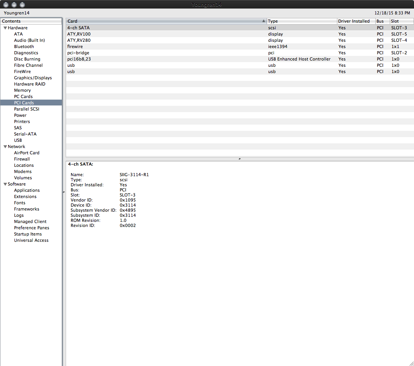Select the 4-ch SATA card row
Screen dimensions: 414x366
[240, 28]
